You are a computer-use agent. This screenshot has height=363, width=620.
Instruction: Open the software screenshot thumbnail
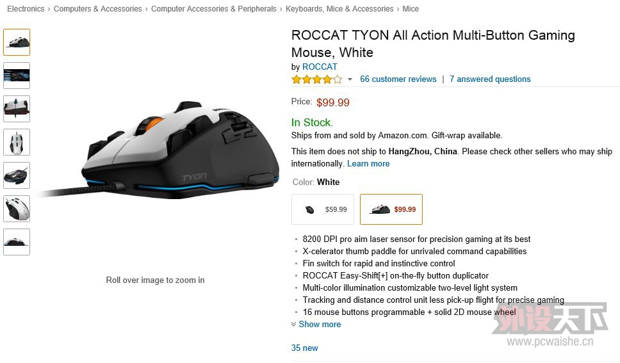coord(17,76)
